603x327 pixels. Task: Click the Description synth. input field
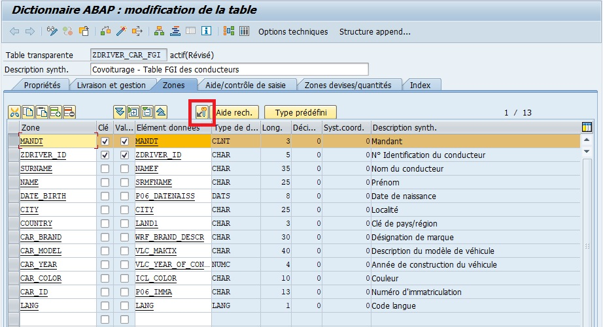click(229, 69)
